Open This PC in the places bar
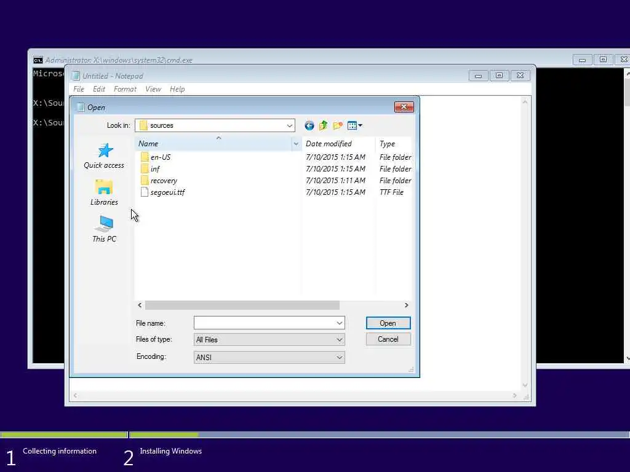The height and width of the screenshot is (472, 630). point(104,229)
